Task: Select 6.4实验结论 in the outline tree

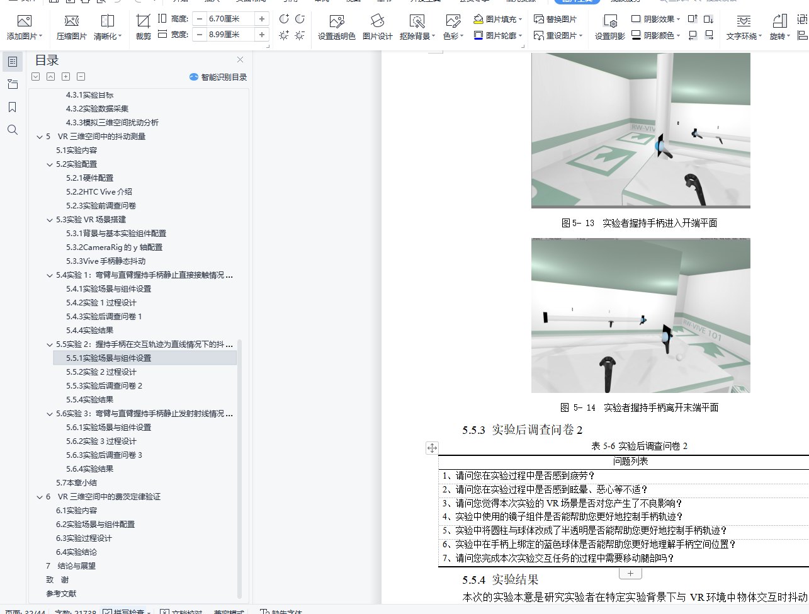Action: pyautogui.click(x=76, y=552)
